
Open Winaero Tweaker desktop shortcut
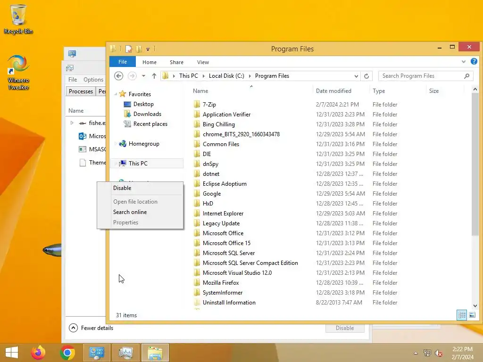click(18, 72)
